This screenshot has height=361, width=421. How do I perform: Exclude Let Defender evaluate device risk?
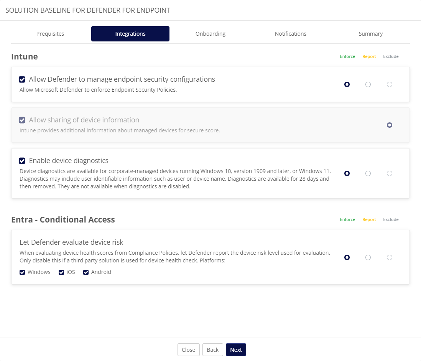pyautogui.click(x=390, y=257)
